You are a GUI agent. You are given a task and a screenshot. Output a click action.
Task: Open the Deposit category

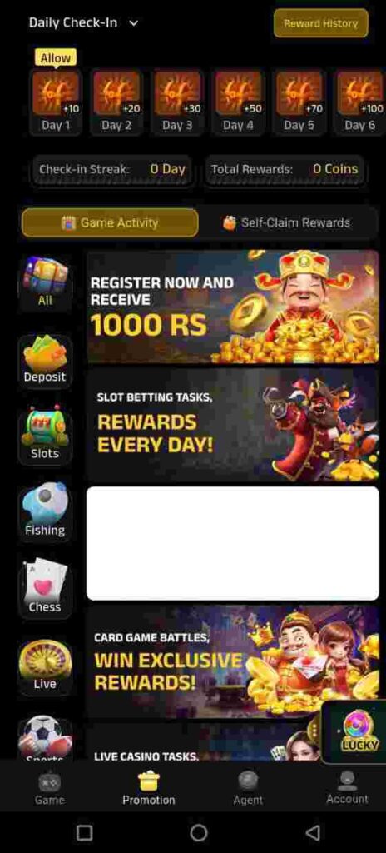coord(45,361)
